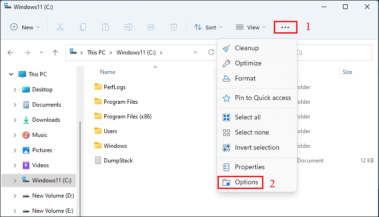
Task: Click the DumpStack document file icon
Action: point(98,160)
